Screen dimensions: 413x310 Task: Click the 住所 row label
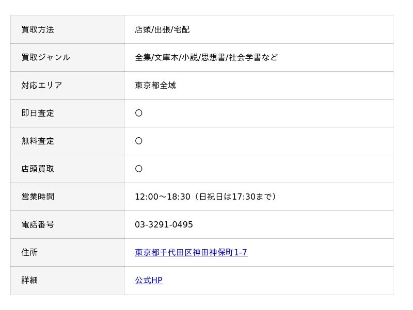click(x=29, y=252)
